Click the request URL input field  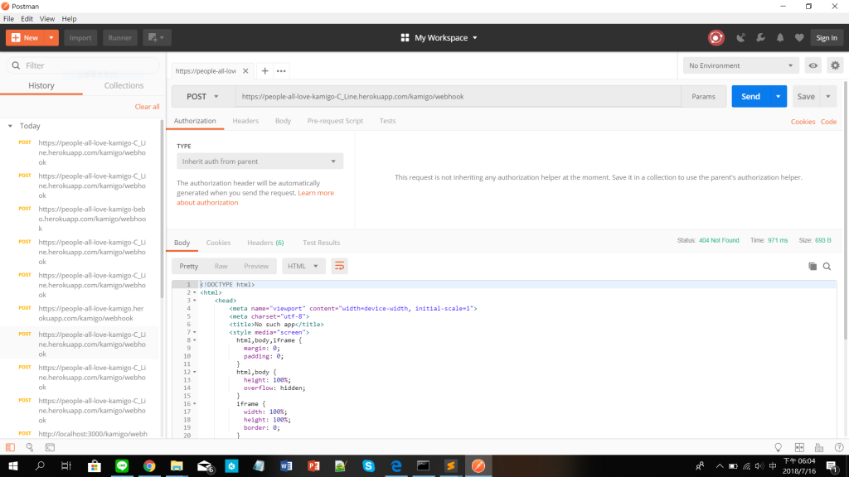pyautogui.click(x=458, y=96)
